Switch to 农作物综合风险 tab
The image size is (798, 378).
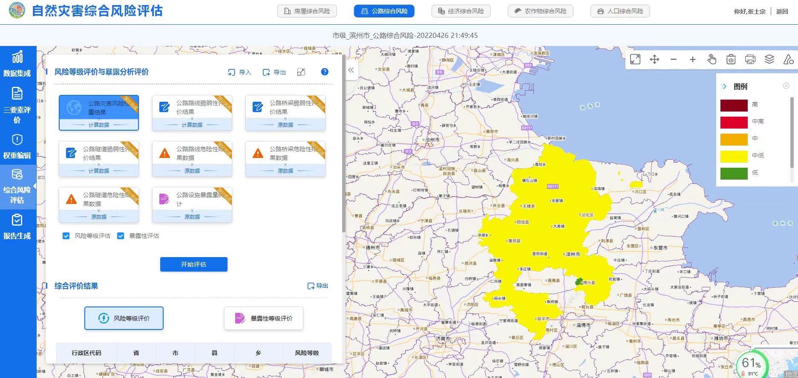[541, 11]
